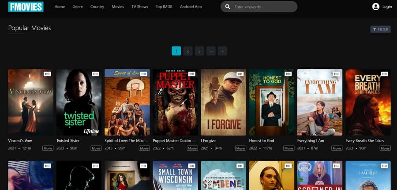
Task: Click the HD badge on Honest to God
Action: click(288, 74)
